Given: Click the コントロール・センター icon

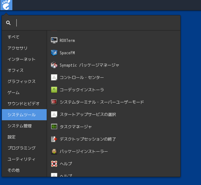Looking at the screenshot, I should pyautogui.click(x=54, y=77).
